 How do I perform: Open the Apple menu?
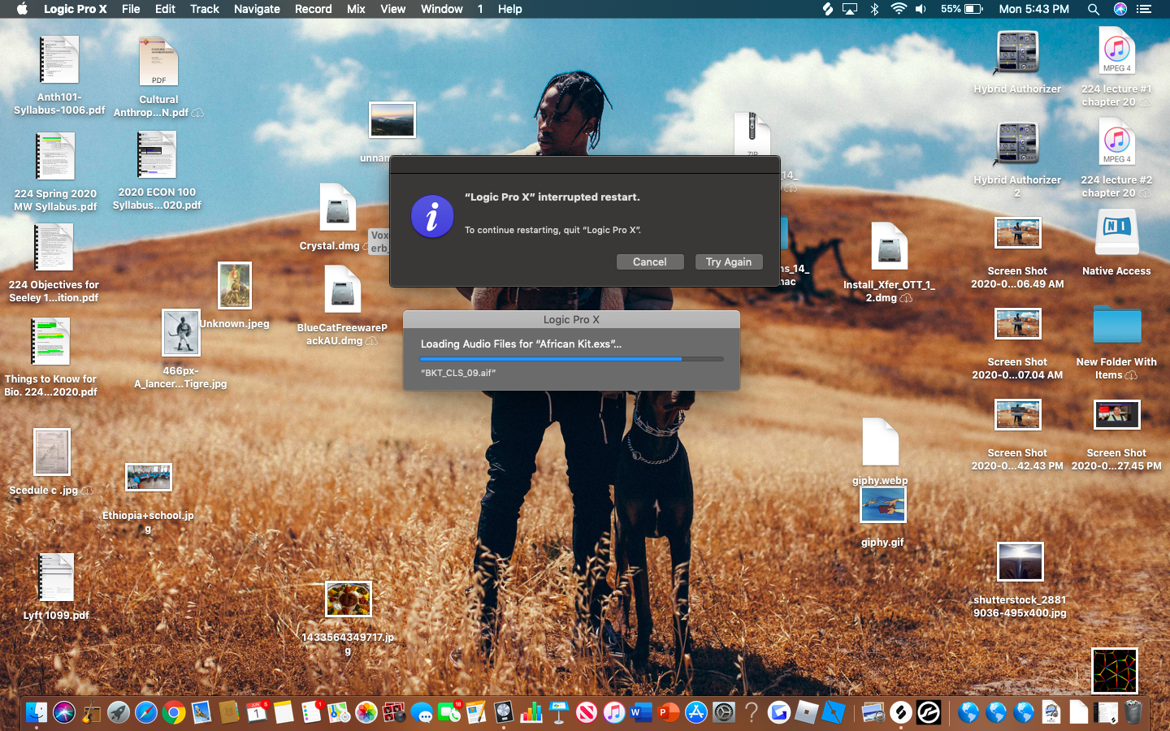coord(22,9)
